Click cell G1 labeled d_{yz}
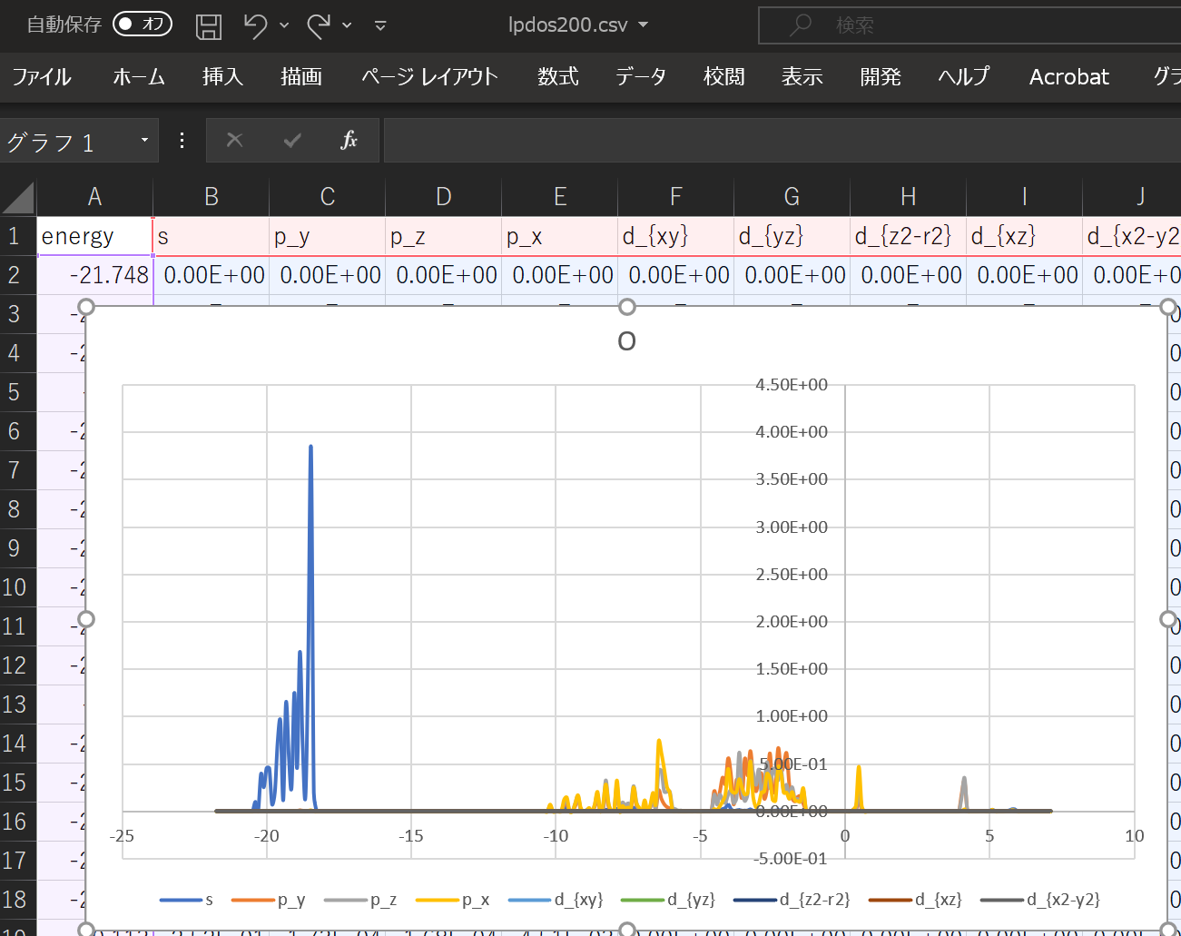The width and height of the screenshot is (1181, 936). pyautogui.click(x=792, y=236)
